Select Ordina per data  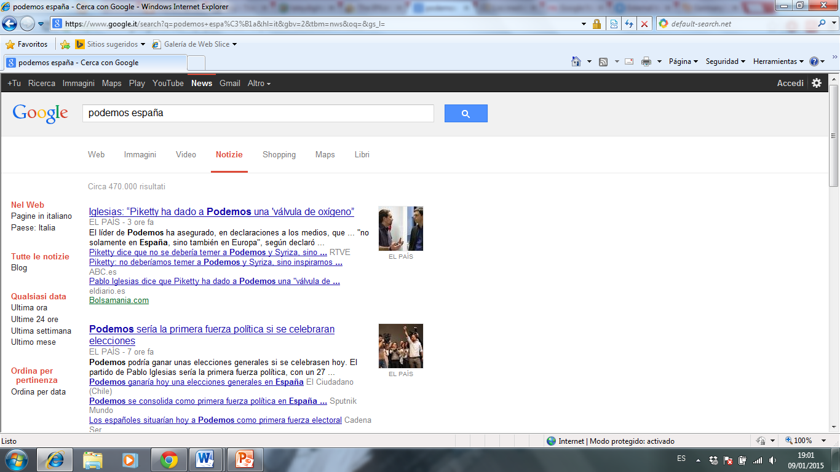click(x=38, y=391)
